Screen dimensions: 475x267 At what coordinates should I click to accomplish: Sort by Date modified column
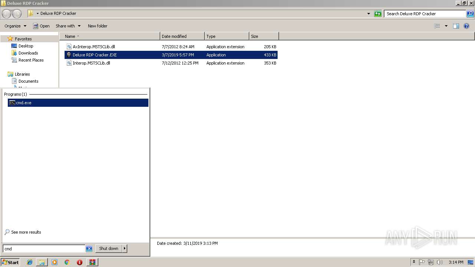tap(182, 36)
